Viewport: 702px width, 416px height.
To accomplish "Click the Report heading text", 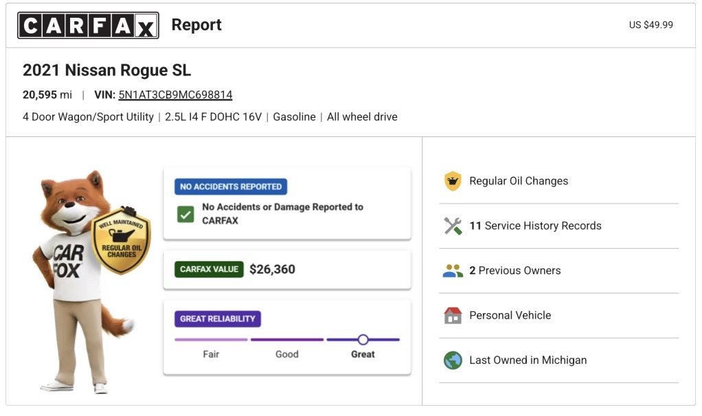I will (196, 25).
